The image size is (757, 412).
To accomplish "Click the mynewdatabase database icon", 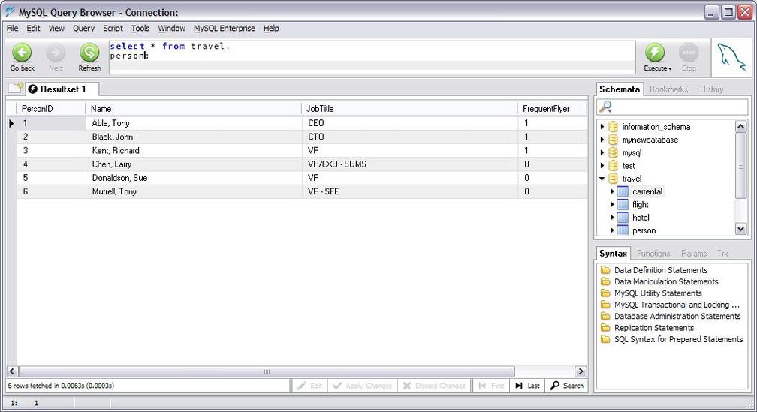I will 613,140.
